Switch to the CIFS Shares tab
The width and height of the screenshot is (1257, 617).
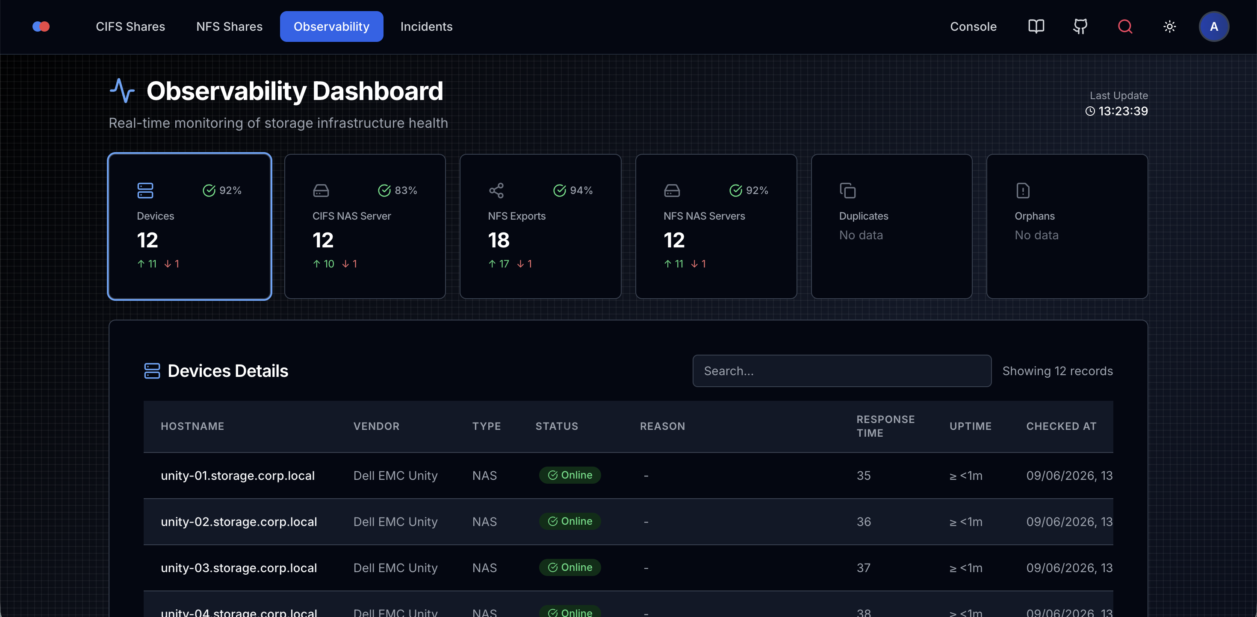[130, 26]
